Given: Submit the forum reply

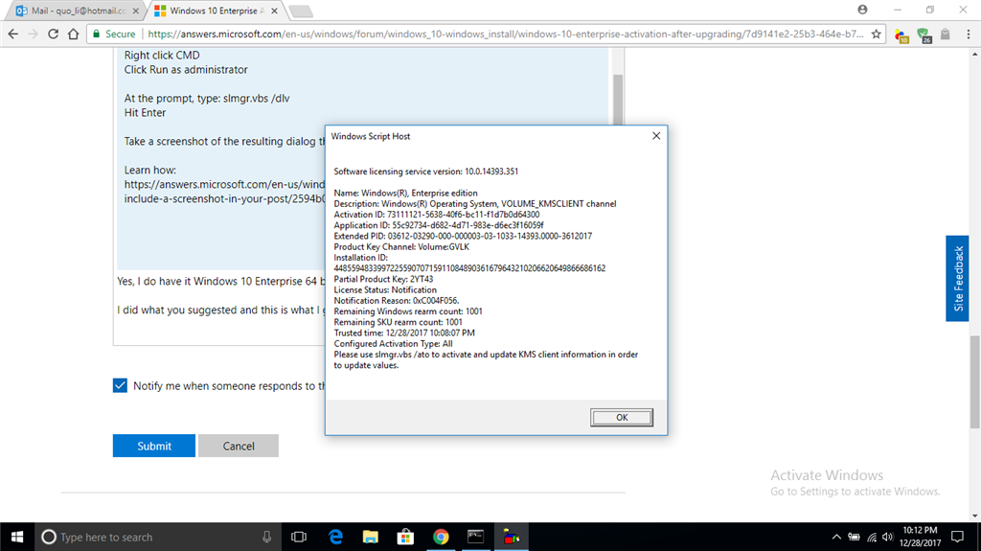Looking at the screenshot, I should pyautogui.click(x=154, y=446).
